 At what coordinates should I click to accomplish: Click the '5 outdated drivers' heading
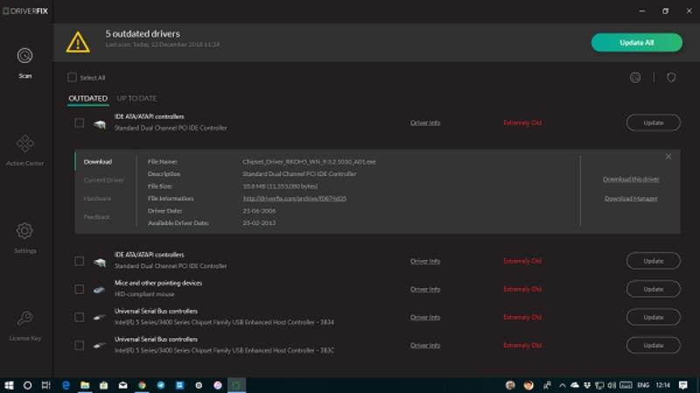(143, 33)
